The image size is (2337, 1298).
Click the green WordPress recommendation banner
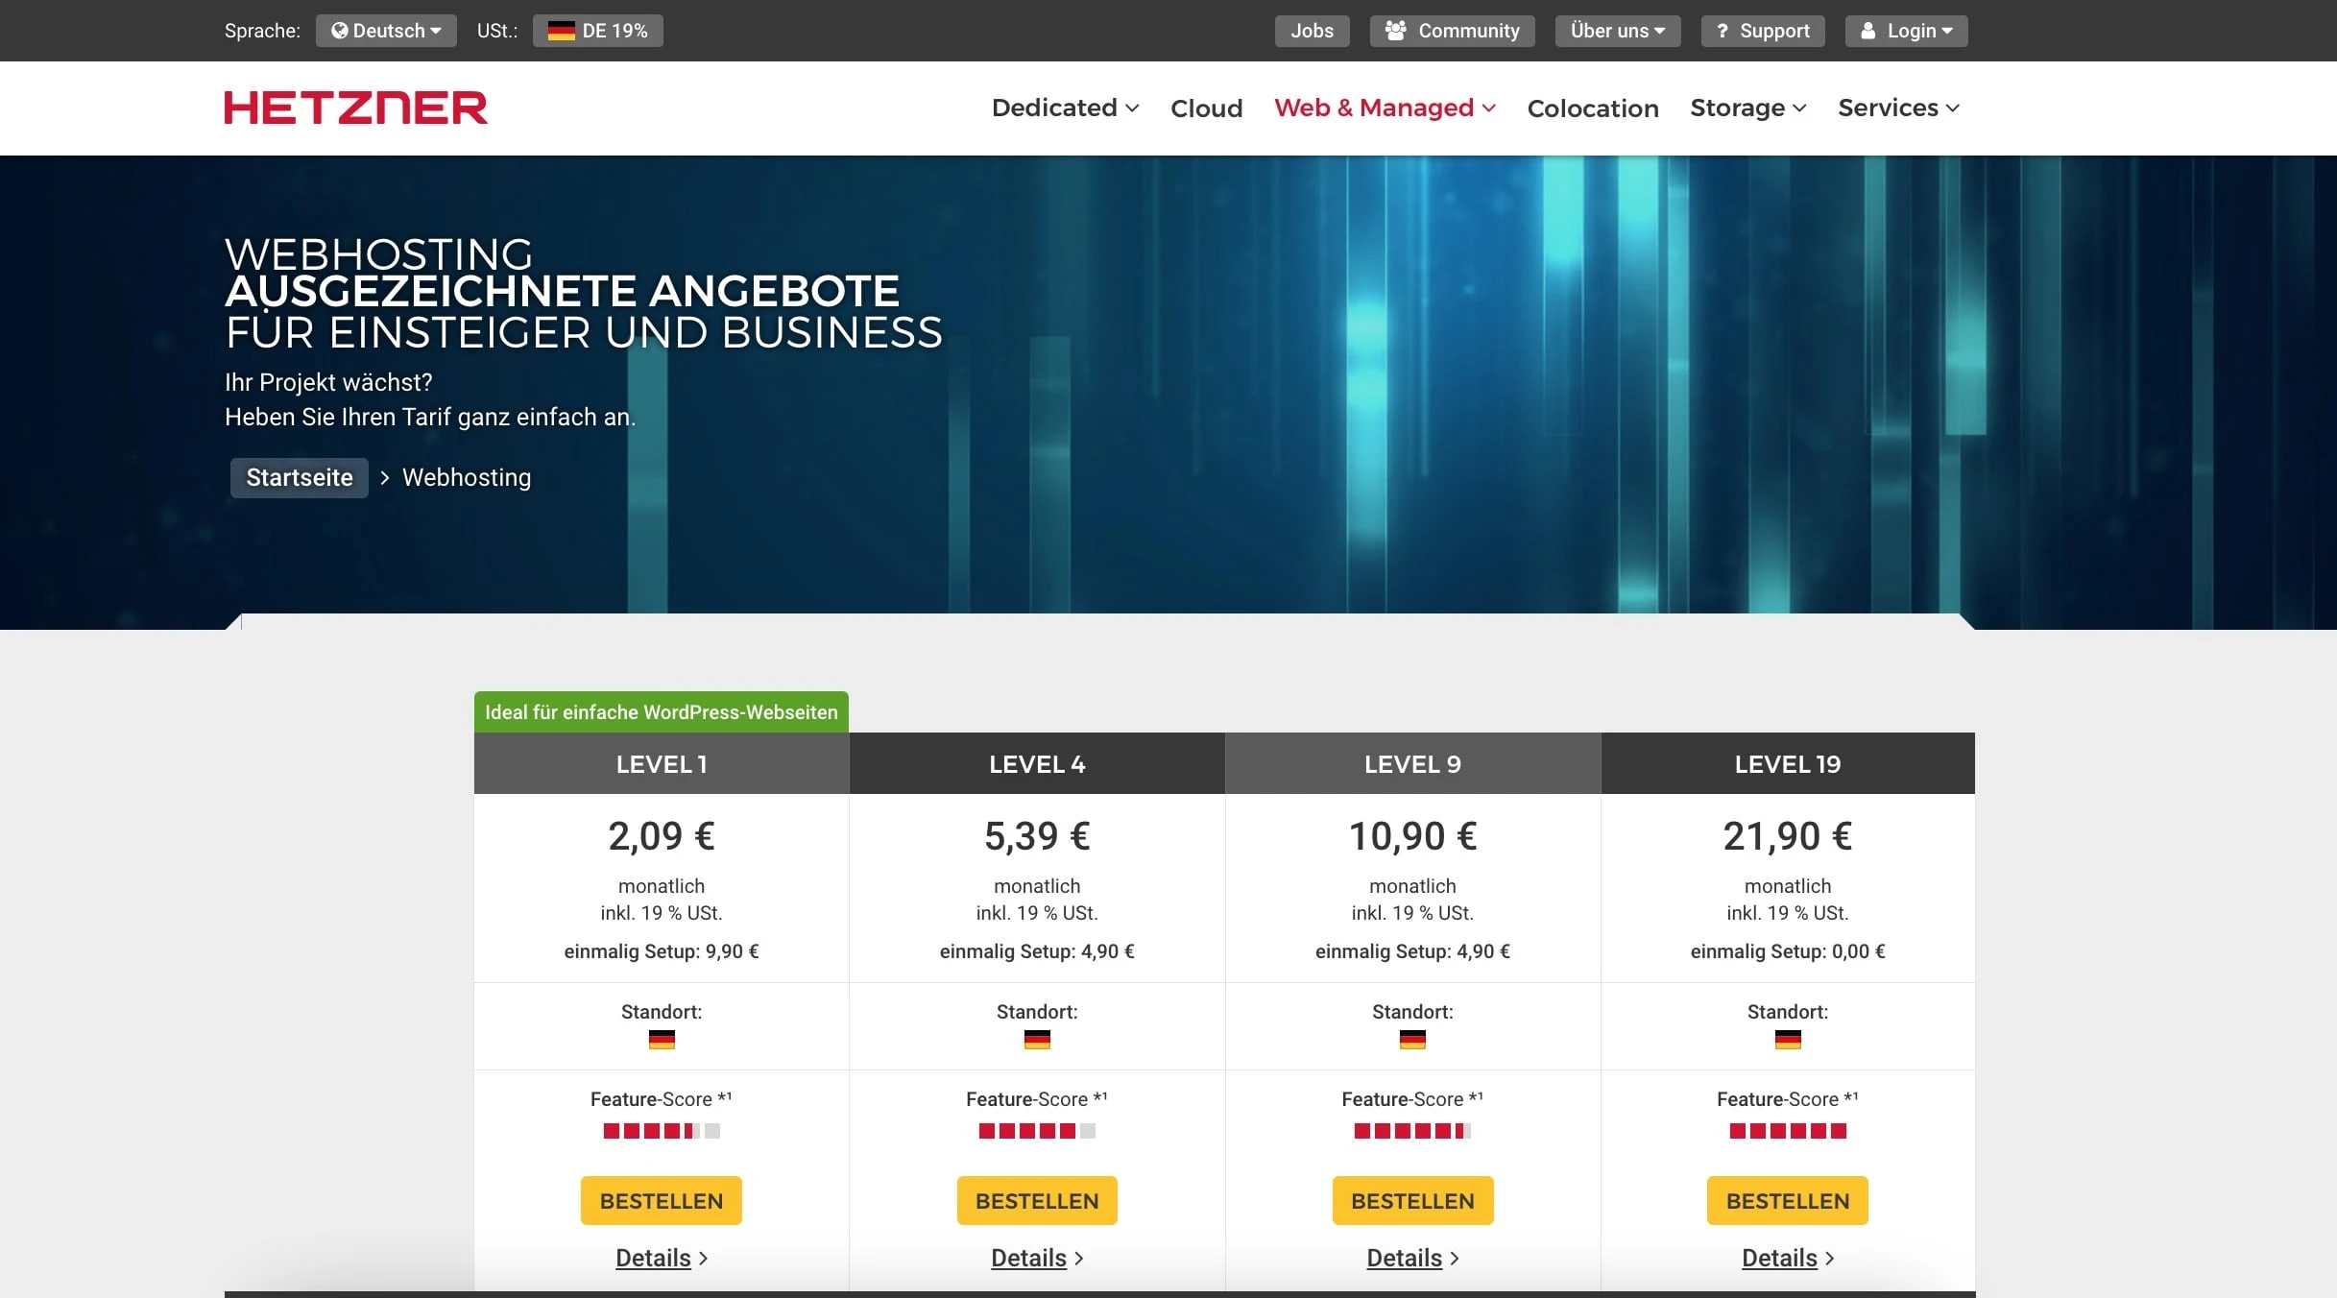click(661, 712)
